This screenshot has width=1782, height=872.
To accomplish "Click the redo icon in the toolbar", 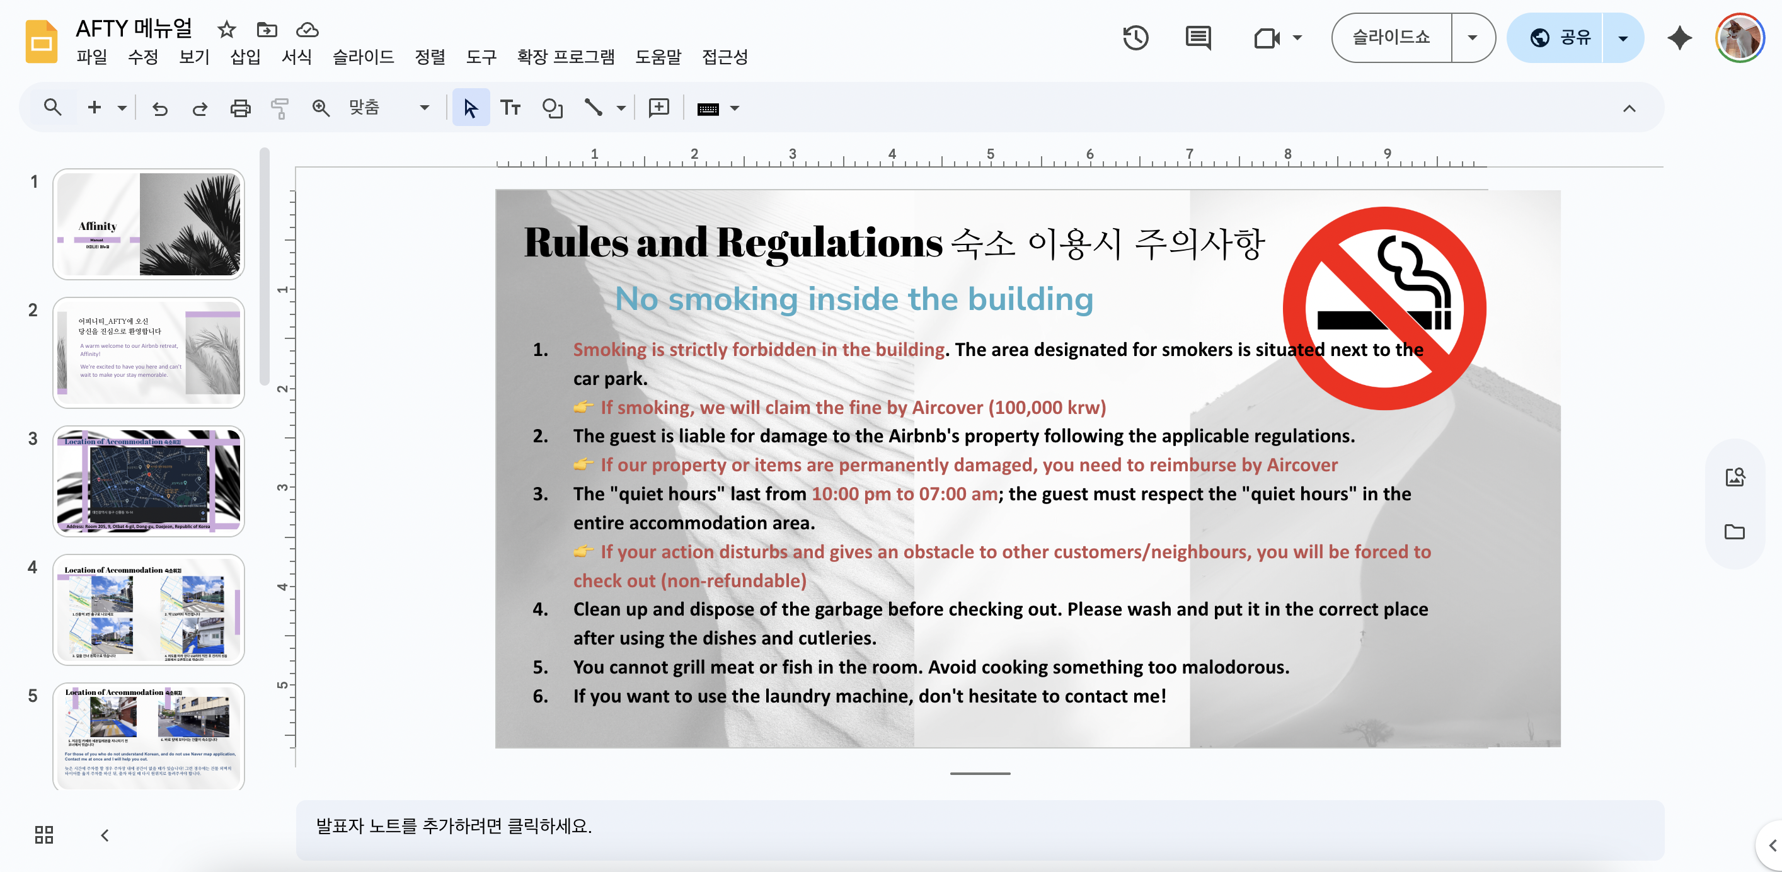I will pyautogui.click(x=199, y=108).
